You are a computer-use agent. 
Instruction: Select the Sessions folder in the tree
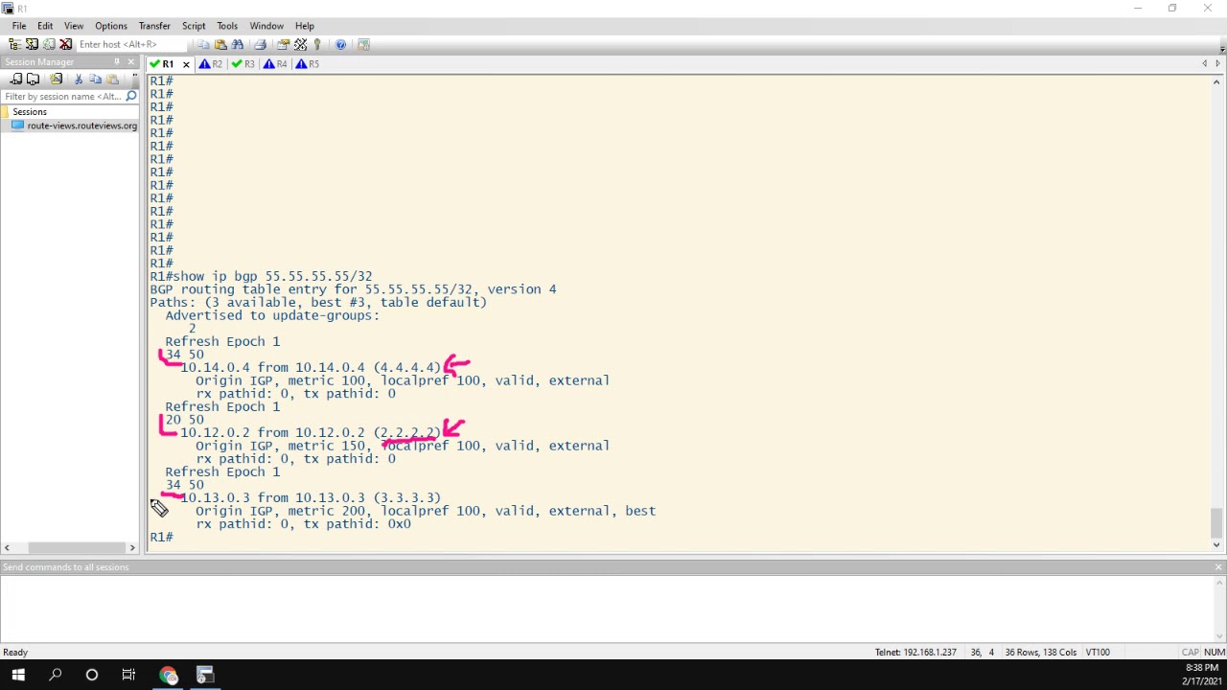(x=30, y=112)
